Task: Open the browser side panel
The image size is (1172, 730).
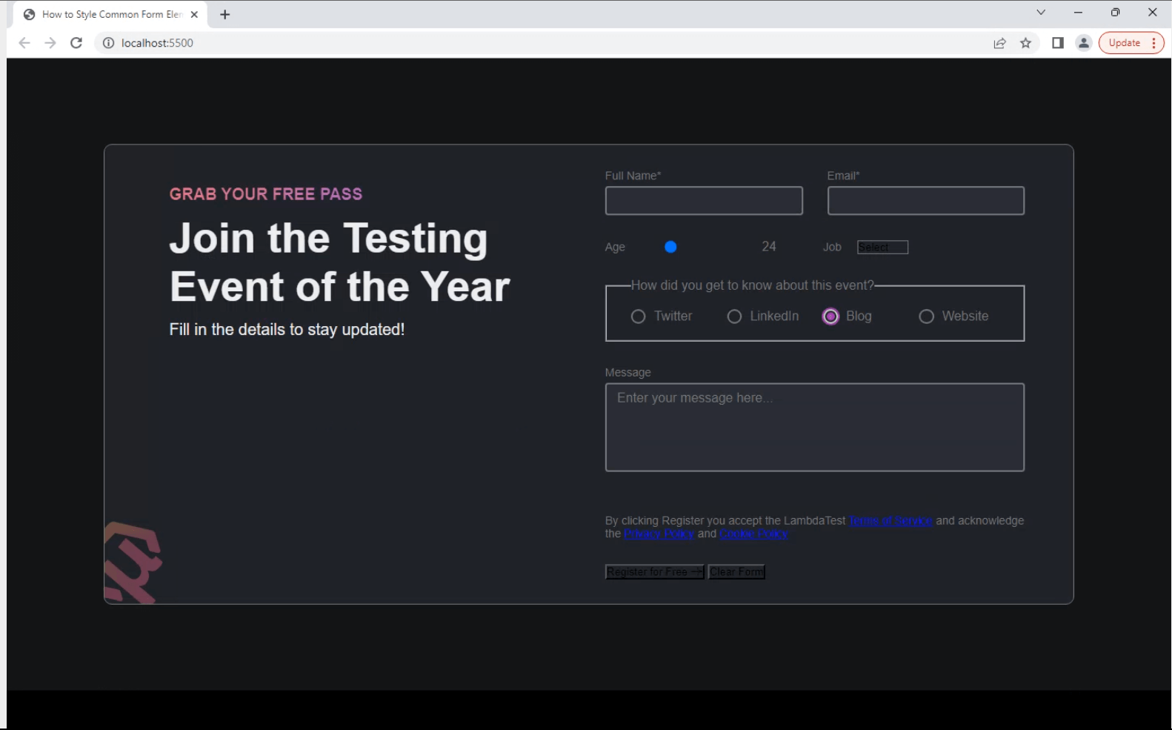Action: 1058,43
